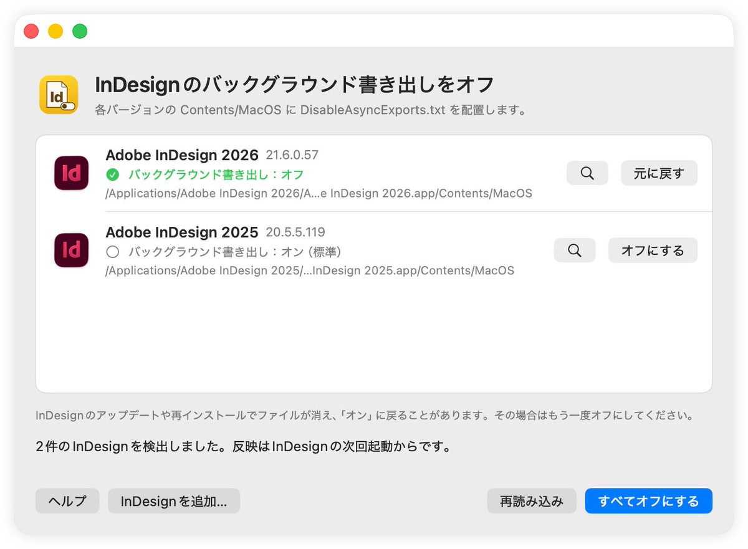Click the heading InDesignのバックグラウンド書き出しをオフ
Screen dimensions: 748x549
coord(295,84)
